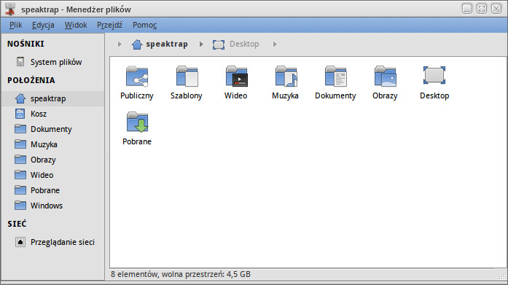Image resolution: width=508 pixels, height=285 pixels.
Task: Click the speaktrap home icon in sidebar
Action: 20,98
